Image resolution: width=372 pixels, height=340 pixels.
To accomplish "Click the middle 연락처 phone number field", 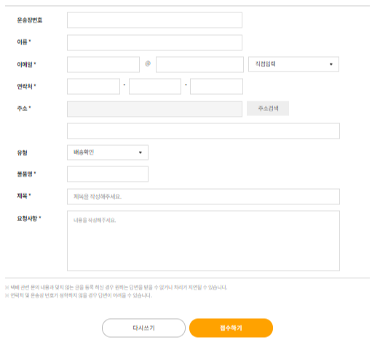I will coord(155,86).
